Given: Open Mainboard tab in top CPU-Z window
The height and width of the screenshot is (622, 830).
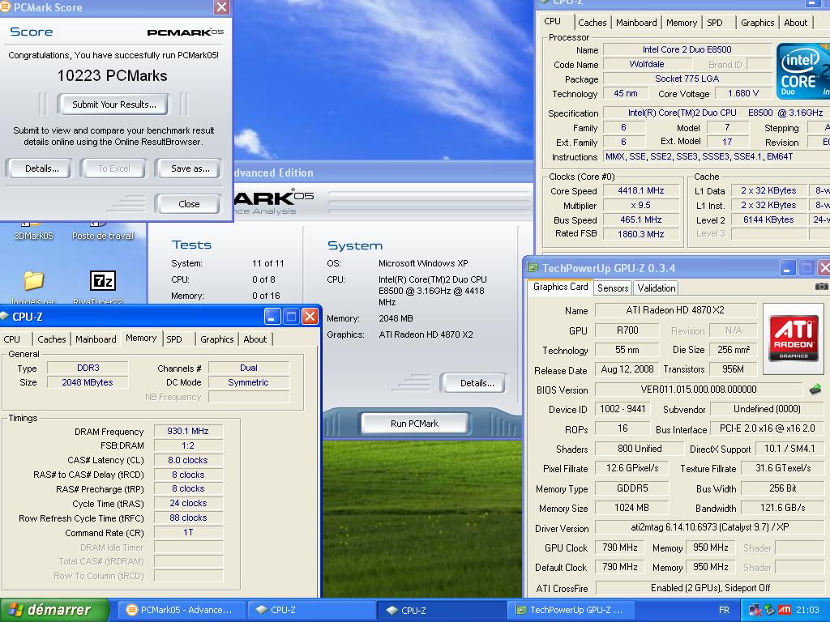Looking at the screenshot, I should tap(636, 23).
